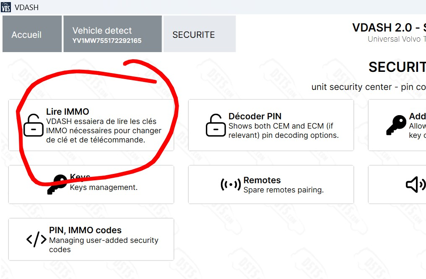426x279 pixels.
Task: Click the VDASH logo in the title bar
Action: [x=6, y=7]
